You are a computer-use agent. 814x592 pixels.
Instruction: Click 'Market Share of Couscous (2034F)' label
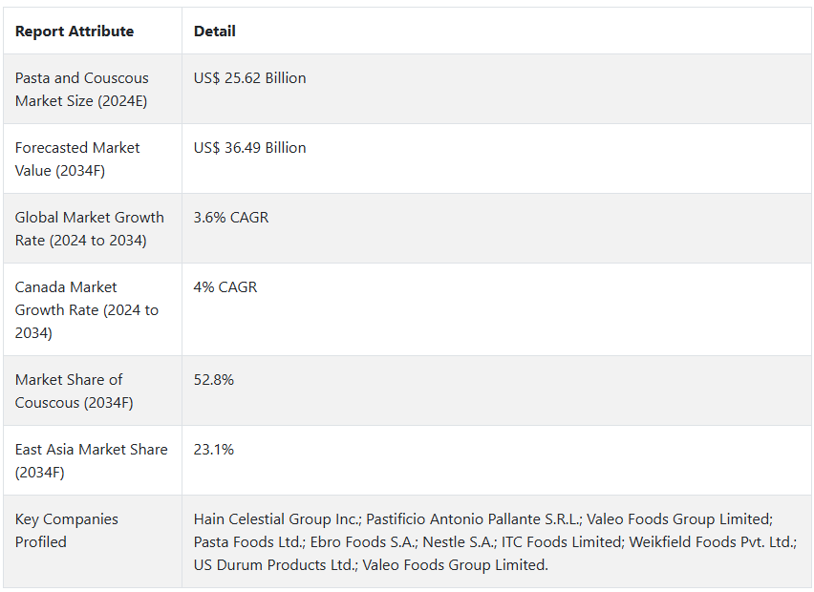click(75, 391)
